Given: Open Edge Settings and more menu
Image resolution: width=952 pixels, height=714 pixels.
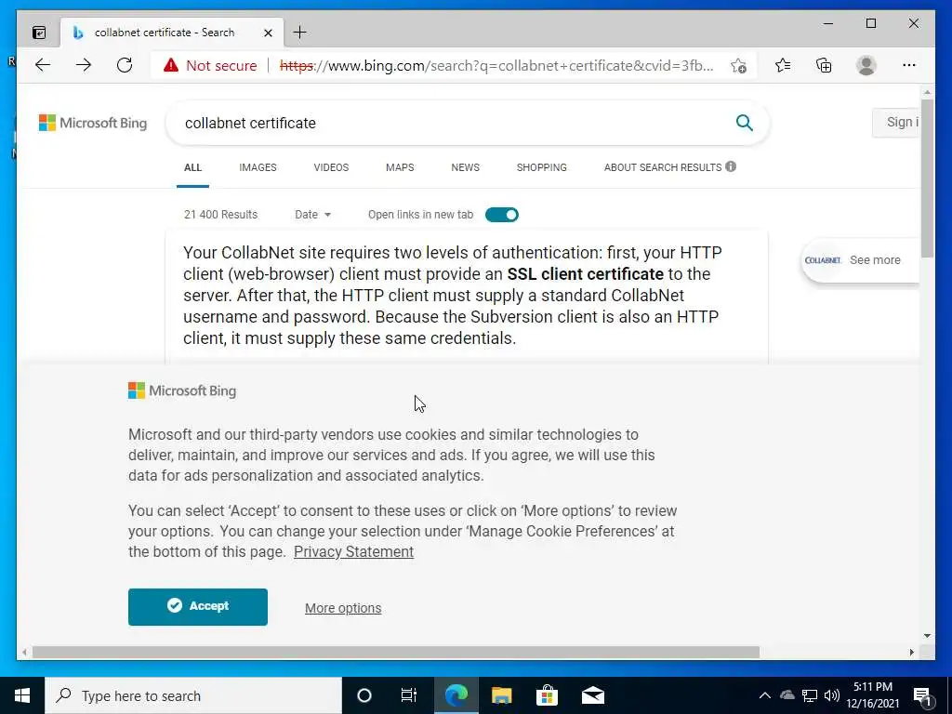Looking at the screenshot, I should coord(909,65).
